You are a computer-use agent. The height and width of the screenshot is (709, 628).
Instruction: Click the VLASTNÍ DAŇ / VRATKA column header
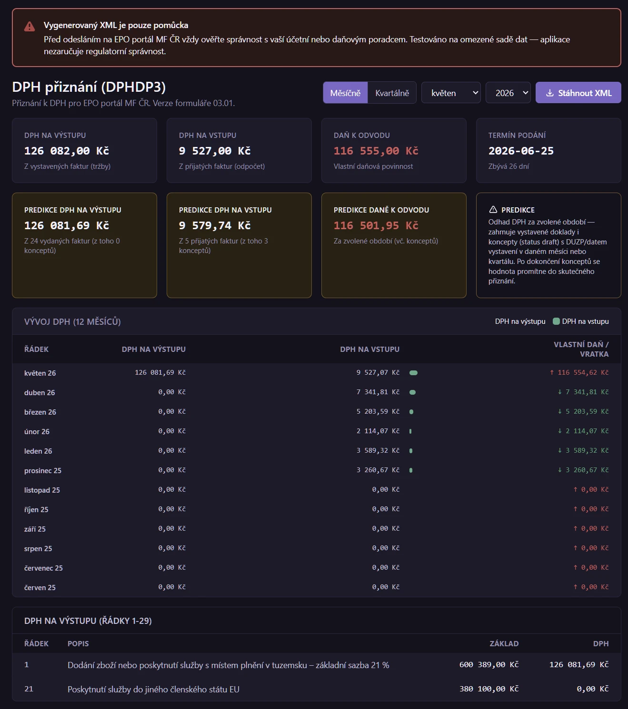[581, 349]
